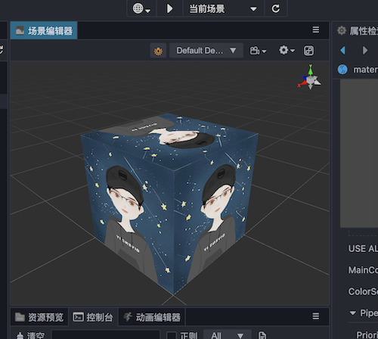Switch to the 控制台 console tab

[x=93, y=317]
